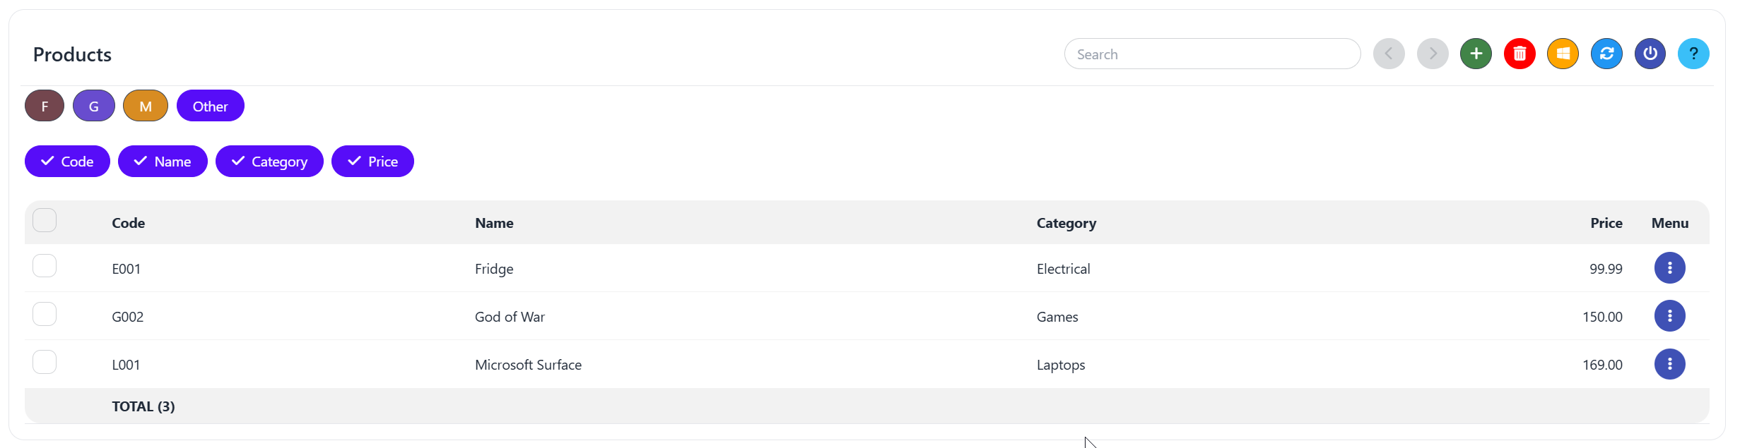Check the select-all header checkbox
Image resolution: width=1740 pixels, height=448 pixels.
click(45, 220)
